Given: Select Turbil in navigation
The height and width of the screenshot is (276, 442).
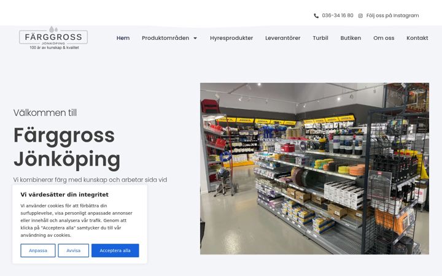Looking at the screenshot, I should [x=320, y=38].
